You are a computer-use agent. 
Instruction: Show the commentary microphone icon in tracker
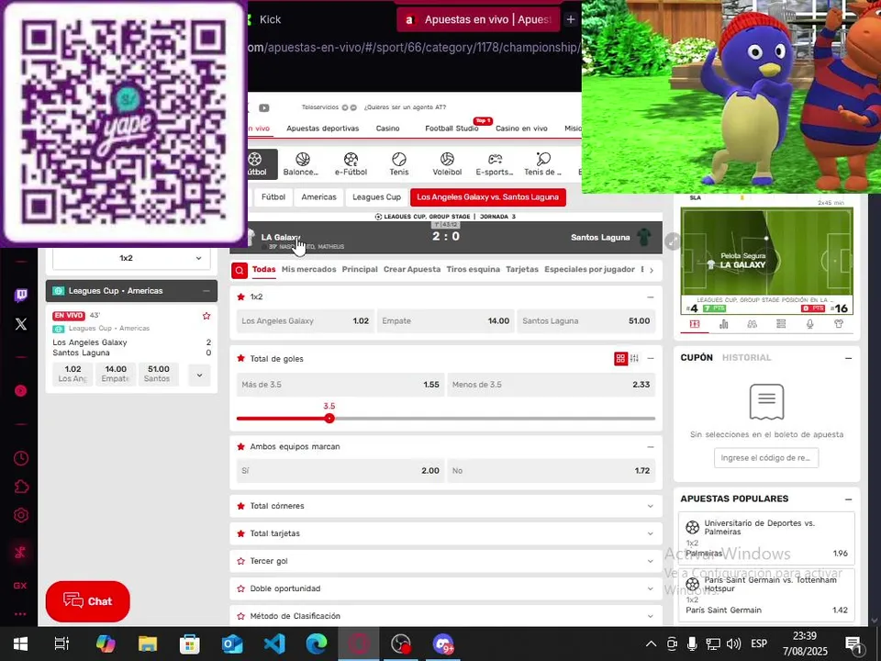pos(809,324)
